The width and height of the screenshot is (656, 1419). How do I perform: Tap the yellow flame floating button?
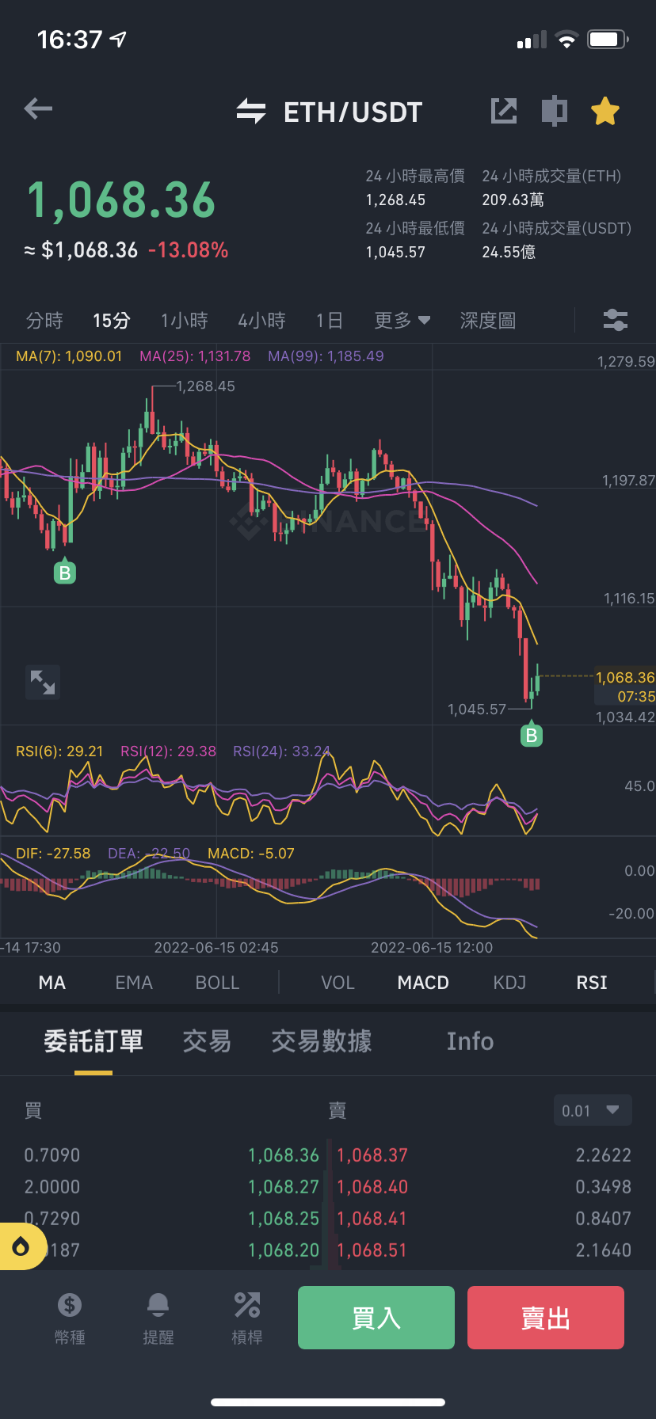pyautogui.click(x=21, y=1247)
